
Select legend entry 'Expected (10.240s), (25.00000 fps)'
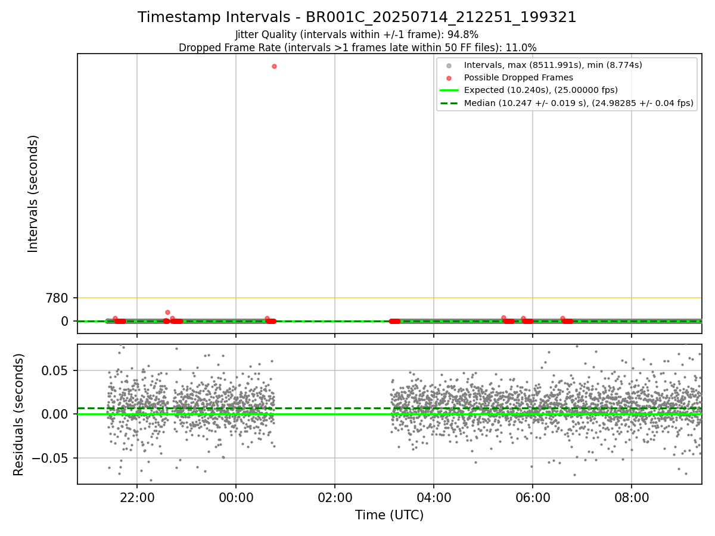(540, 90)
